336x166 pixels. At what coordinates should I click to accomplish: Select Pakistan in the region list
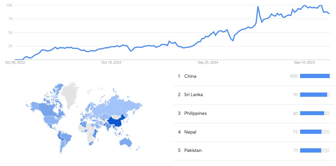[193, 150]
